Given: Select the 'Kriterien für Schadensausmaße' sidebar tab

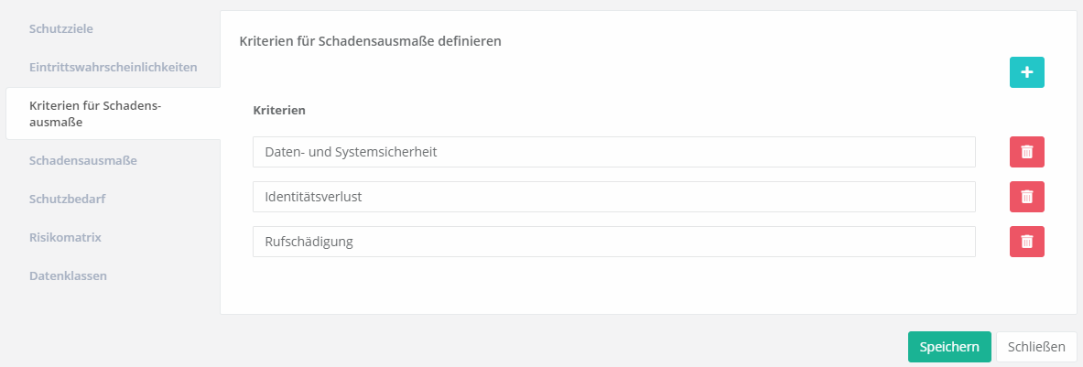Looking at the screenshot, I should pyautogui.click(x=95, y=113).
